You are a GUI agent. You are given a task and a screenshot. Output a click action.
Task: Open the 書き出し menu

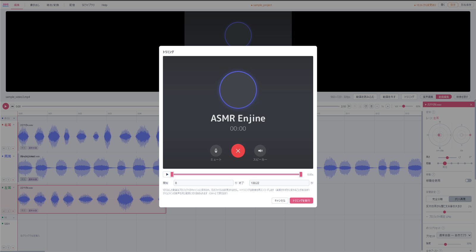coord(35,5)
